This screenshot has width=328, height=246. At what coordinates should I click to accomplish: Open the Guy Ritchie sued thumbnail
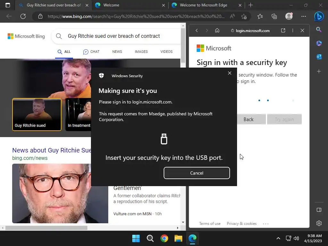[x=37, y=114]
